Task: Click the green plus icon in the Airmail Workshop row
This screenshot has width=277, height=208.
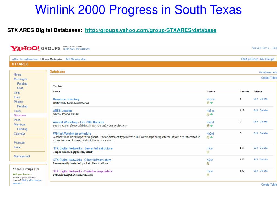Action: [x=212, y=126]
